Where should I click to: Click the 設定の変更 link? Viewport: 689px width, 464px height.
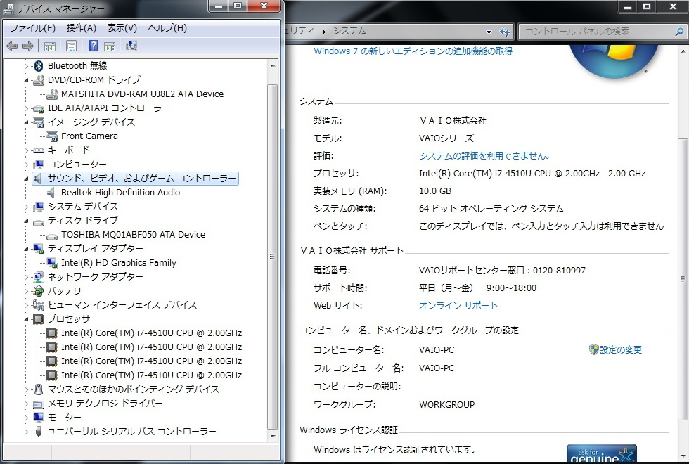click(620, 350)
